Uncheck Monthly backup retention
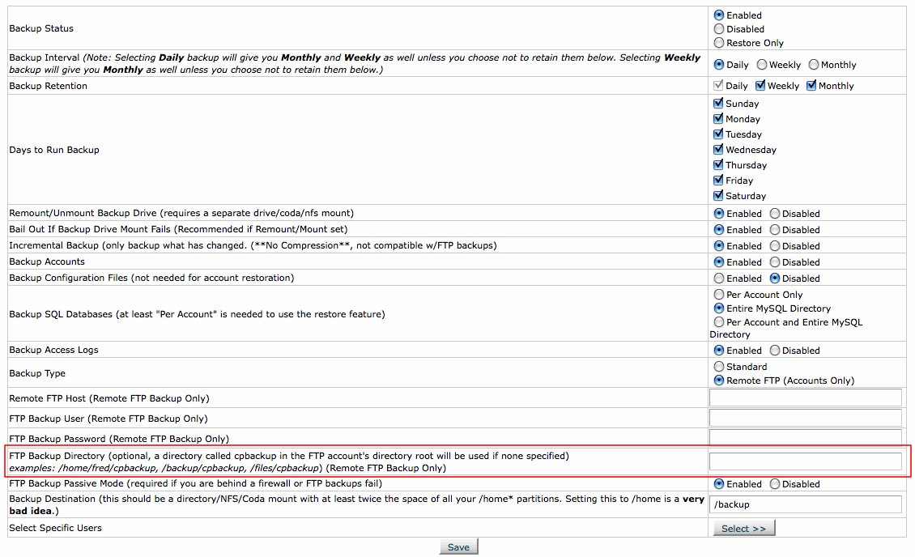Image resolution: width=915 pixels, height=557 pixels. click(811, 86)
